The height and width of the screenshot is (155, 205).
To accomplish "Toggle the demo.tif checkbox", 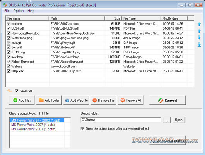I will pyautogui.click(x=9, y=47).
